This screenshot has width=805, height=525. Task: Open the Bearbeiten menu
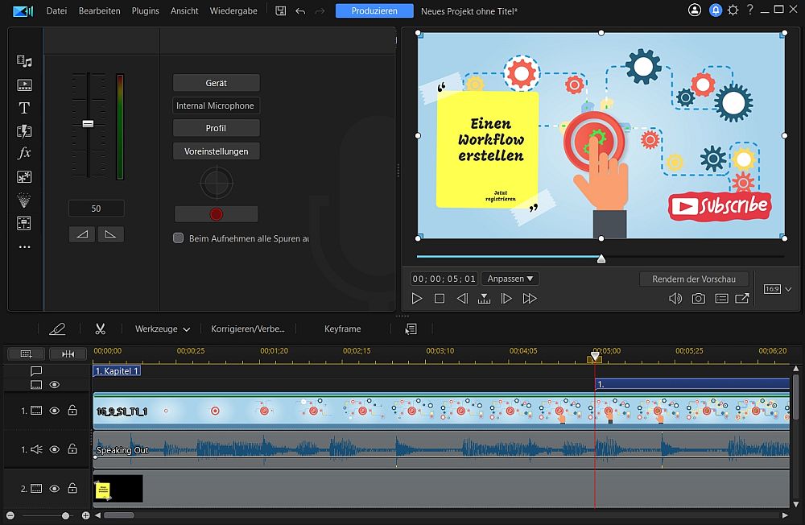click(99, 10)
